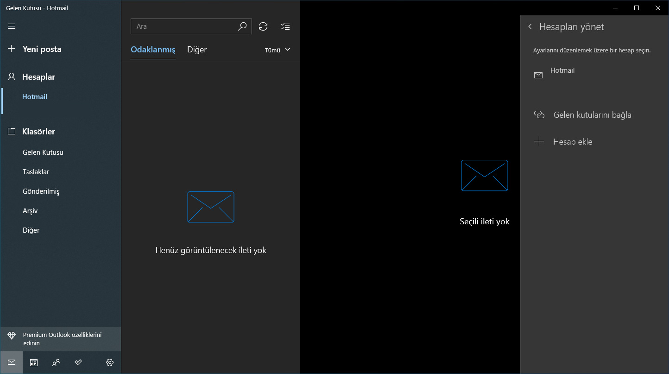Image resolution: width=669 pixels, height=374 pixels.
Task: Click the link icon beside Gelen kutularını bağla
Action: (x=539, y=114)
